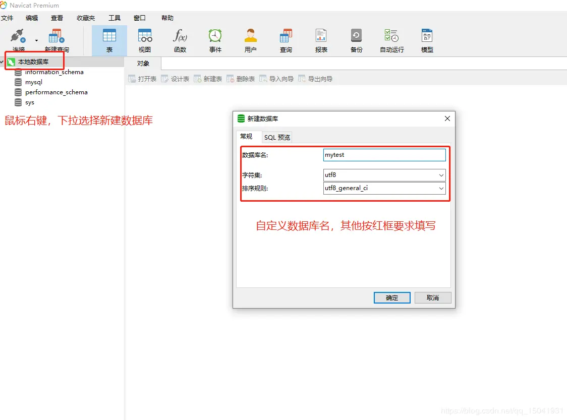Close the 新建数据库 dialog
Viewport: 567px width, 420px height.
(x=447, y=118)
